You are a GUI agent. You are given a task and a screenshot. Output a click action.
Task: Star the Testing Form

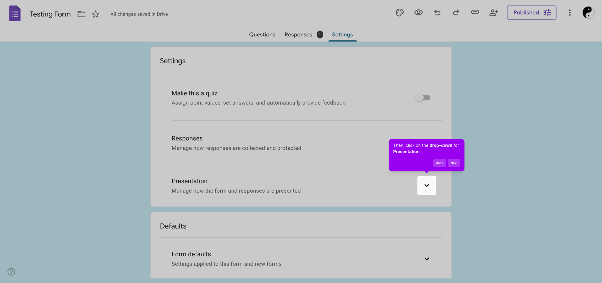click(96, 14)
